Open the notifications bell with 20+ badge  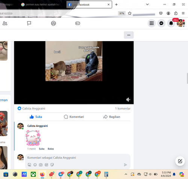(171, 23)
